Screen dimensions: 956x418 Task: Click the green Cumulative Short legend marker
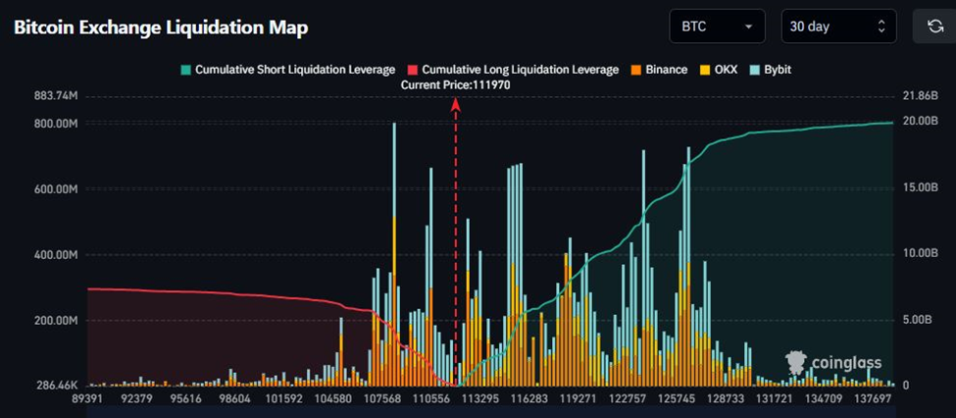pos(184,70)
